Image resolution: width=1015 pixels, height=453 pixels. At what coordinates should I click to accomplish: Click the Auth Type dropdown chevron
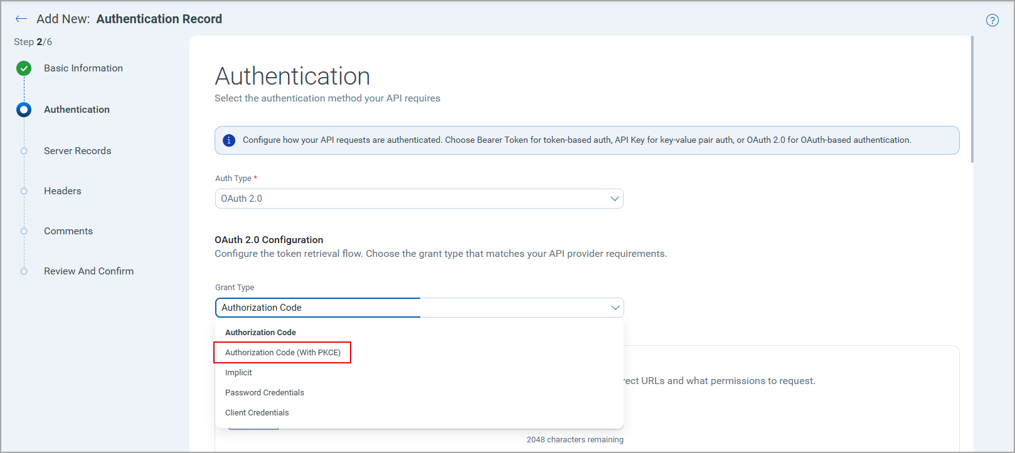615,199
